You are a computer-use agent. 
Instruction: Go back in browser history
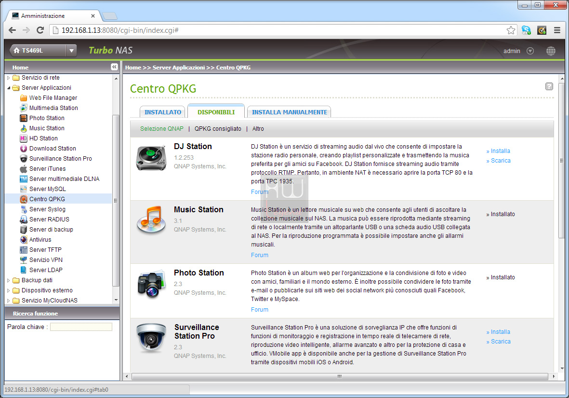(x=12, y=30)
